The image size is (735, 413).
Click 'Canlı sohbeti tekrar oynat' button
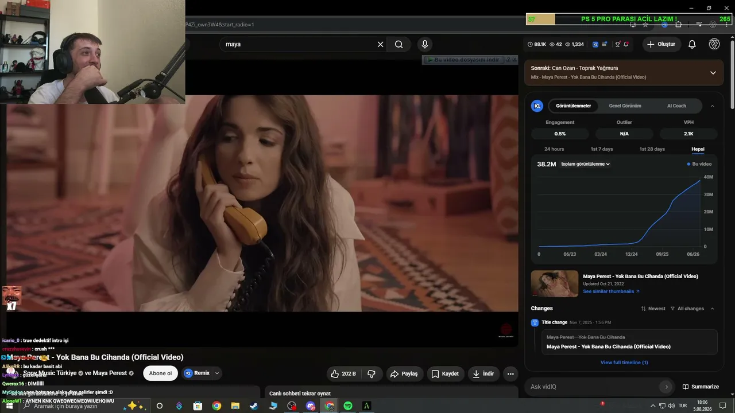[300, 393]
